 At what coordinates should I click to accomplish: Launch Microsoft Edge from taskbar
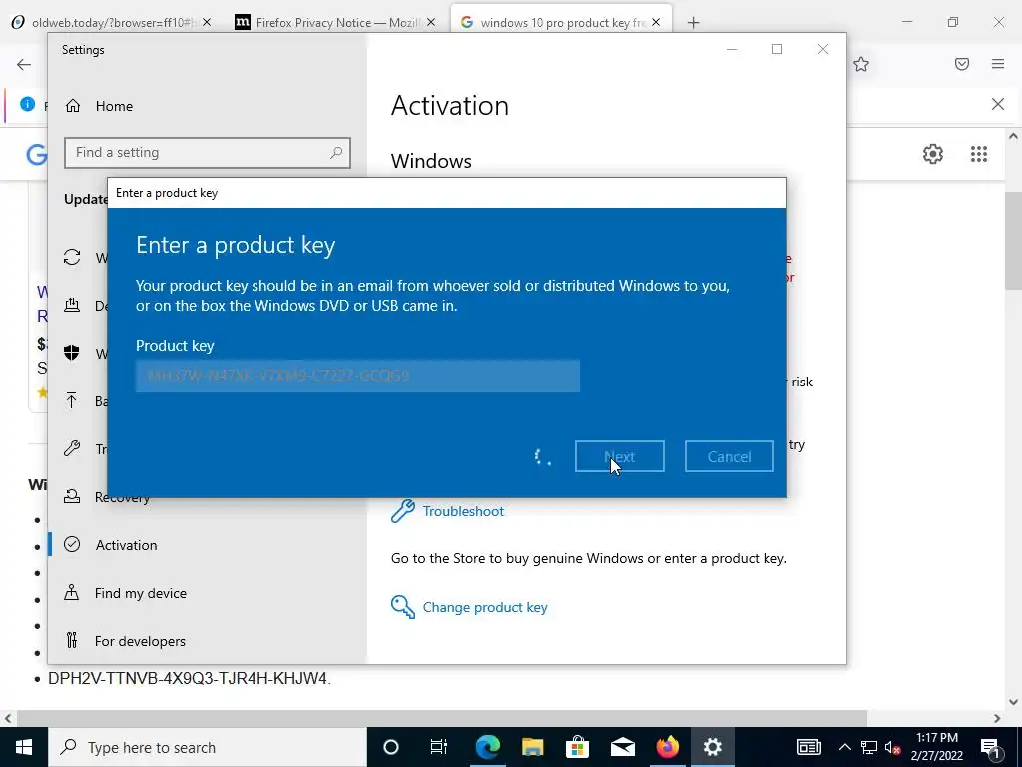(487, 747)
